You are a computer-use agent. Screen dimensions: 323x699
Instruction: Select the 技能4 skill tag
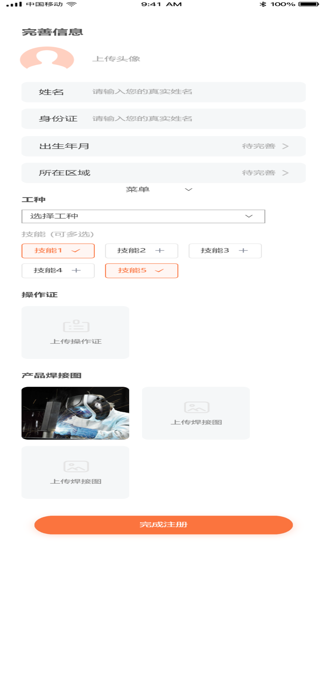[58, 270]
